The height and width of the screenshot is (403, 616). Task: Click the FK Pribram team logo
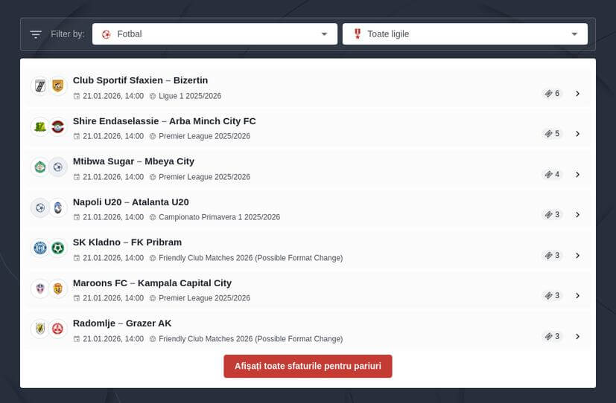pyautogui.click(x=58, y=248)
